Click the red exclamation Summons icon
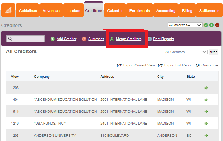This screenshot has height=141, width=223. coord(84,39)
